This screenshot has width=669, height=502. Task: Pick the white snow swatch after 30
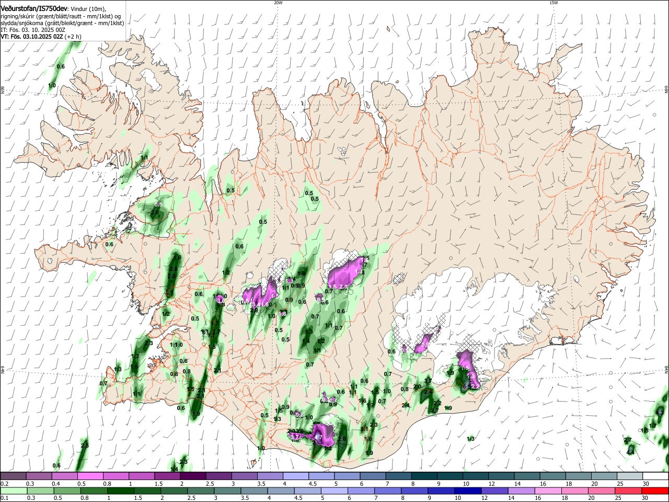tap(655, 476)
